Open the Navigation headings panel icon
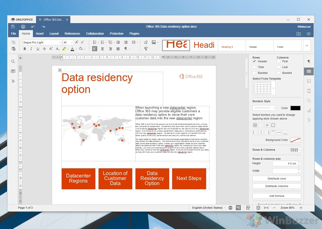Viewport: 322px width, 229px height. click(x=13, y=81)
